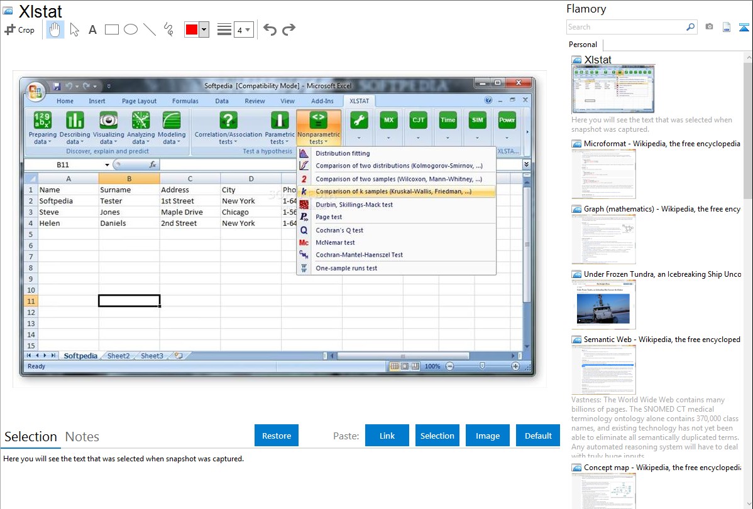Activate the hand pan tool
The image size is (753, 509).
click(x=55, y=29)
